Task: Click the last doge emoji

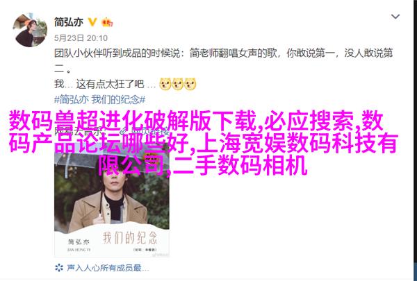Action: pos(190,84)
